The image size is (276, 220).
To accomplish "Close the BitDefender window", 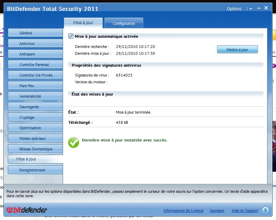I will 266,8.
